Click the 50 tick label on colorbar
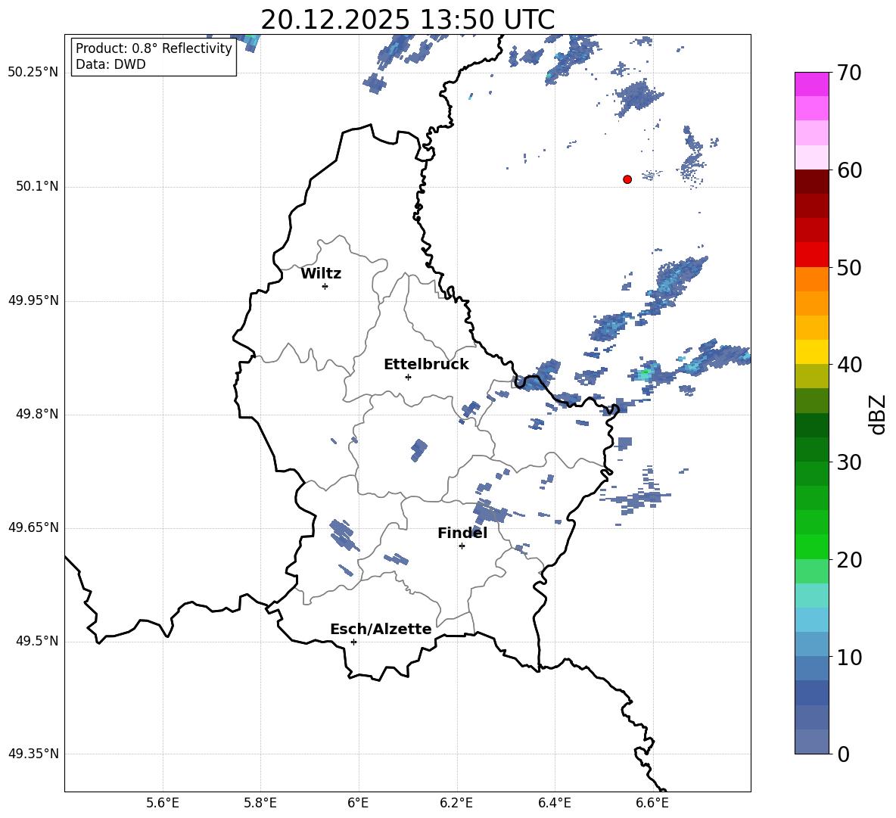This screenshot has width=896, height=818. 849,267
